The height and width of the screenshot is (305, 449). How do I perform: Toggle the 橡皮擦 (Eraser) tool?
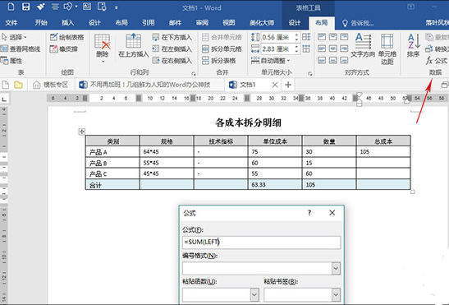click(63, 49)
